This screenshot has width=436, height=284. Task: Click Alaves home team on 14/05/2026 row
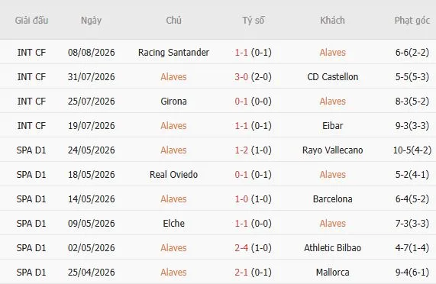coord(173,199)
